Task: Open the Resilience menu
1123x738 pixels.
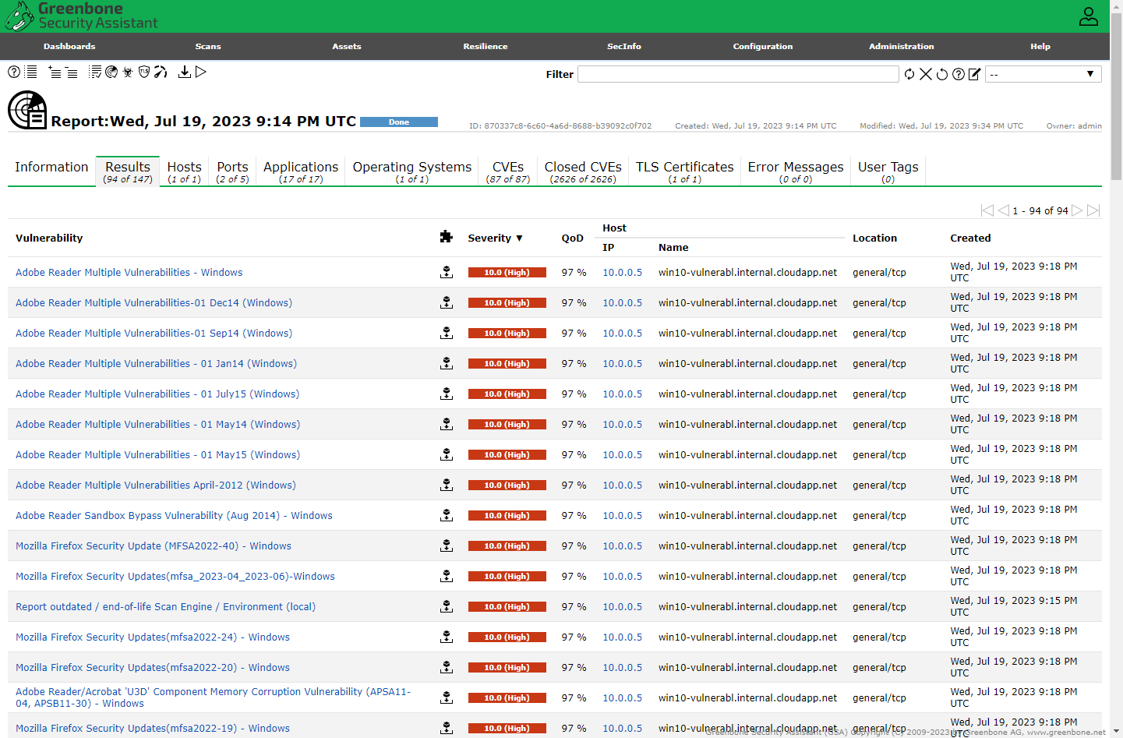Action: point(486,46)
